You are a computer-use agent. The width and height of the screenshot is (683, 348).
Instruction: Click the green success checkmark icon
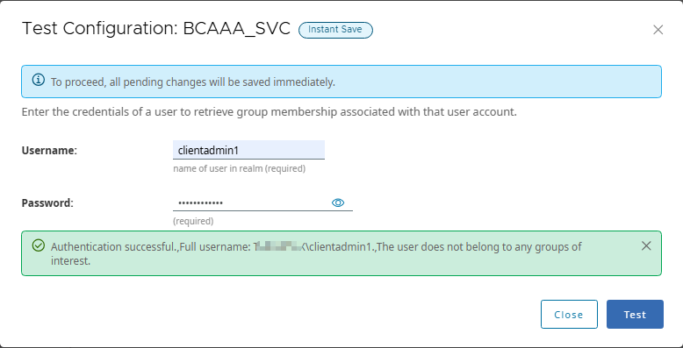click(x=39, y=245)
